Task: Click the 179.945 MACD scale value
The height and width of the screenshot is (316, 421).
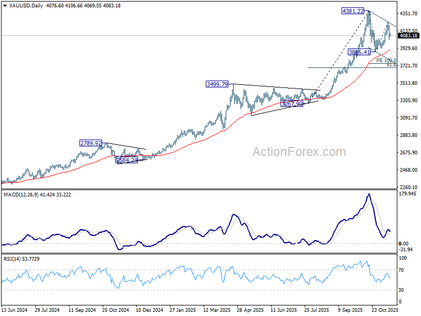Action: (x=407, y=194)
